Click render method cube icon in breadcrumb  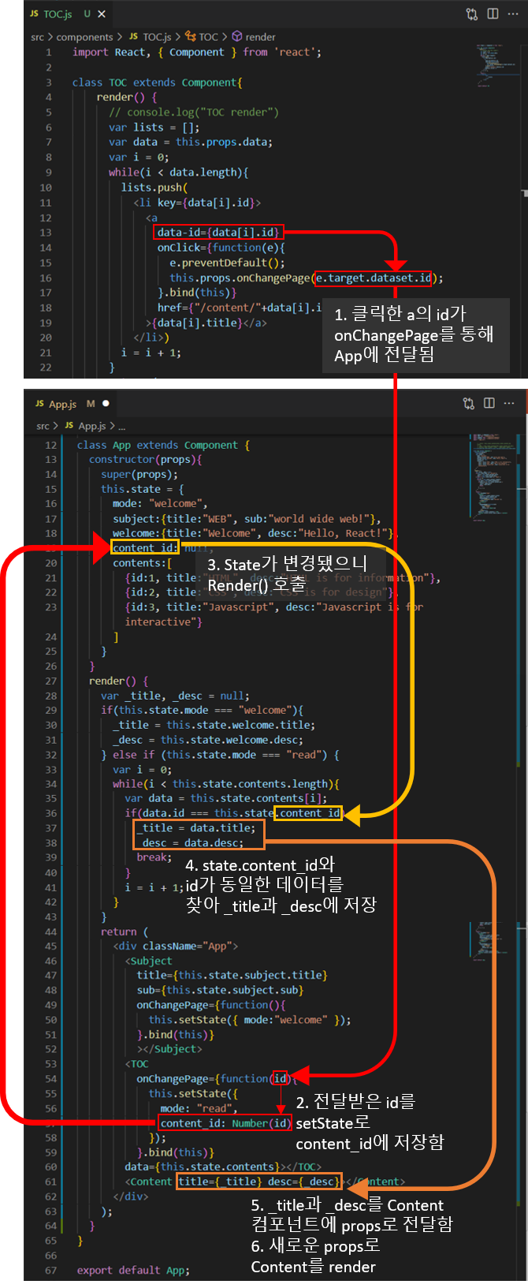237,36
